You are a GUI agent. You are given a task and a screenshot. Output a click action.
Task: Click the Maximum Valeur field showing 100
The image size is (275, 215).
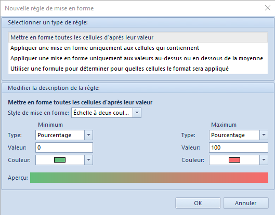239,147
